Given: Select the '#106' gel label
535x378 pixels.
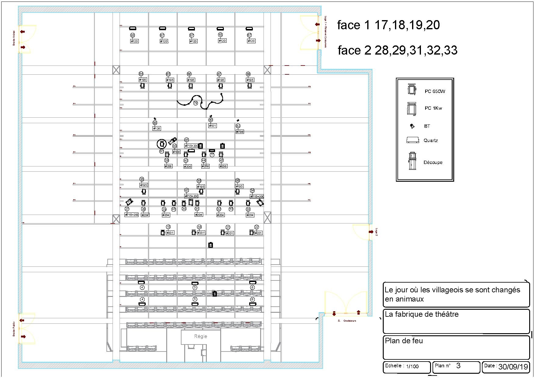Looking at the screenshot, I should pos(176,152).
